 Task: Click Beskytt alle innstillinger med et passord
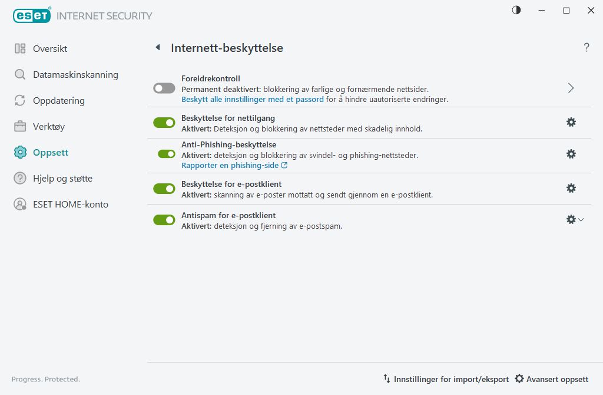252,100
